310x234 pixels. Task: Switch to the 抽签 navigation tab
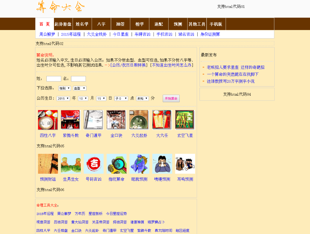coord(120,24)
